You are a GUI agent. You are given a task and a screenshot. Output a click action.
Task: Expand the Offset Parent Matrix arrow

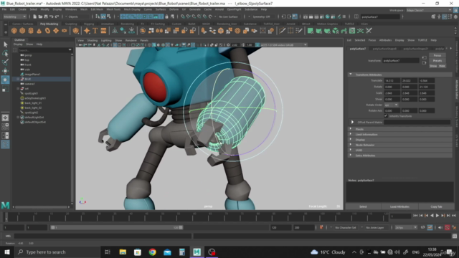click(352, 122)
